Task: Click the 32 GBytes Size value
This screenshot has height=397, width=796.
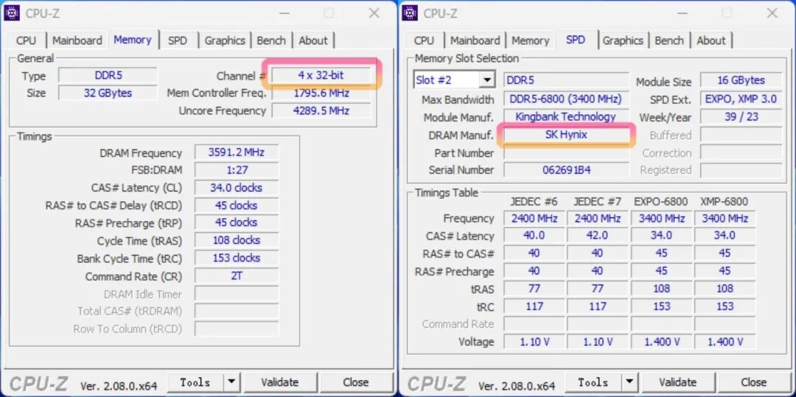Action: tap(108, 93)
